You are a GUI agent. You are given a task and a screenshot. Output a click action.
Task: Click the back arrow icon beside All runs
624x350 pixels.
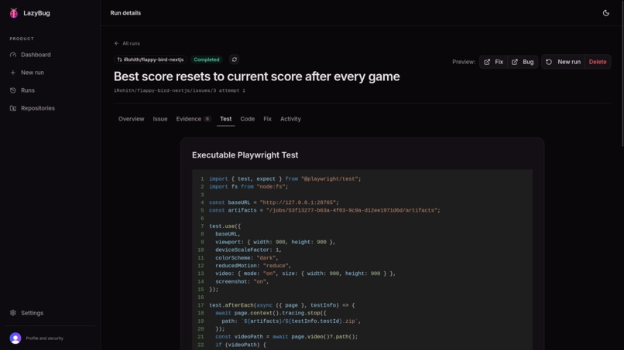pyautogui.click(x=117, y=43)
